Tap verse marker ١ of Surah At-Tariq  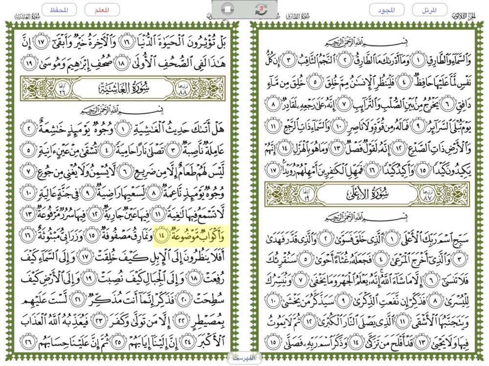[418, 60]
